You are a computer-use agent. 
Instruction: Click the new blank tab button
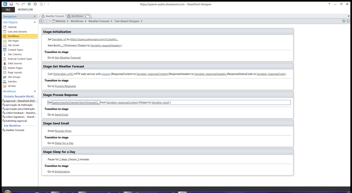(x=88, y=16)
